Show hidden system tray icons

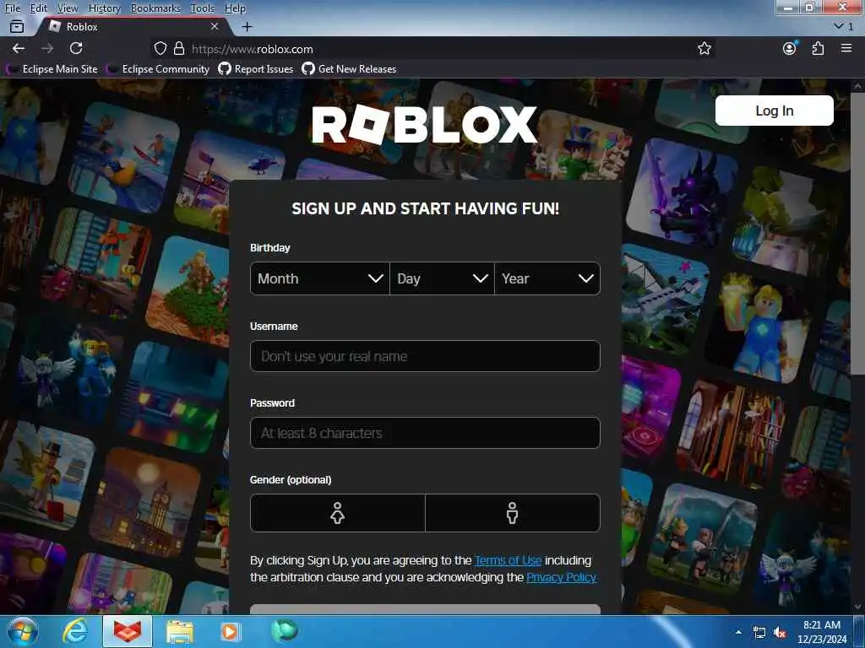click(738, 632)
